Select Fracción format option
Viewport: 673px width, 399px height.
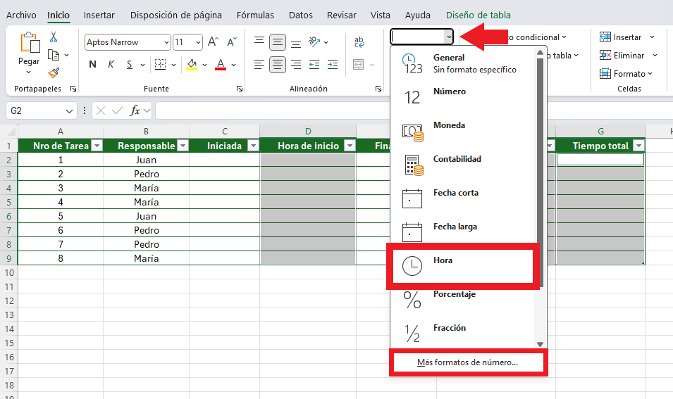[463, 334]
